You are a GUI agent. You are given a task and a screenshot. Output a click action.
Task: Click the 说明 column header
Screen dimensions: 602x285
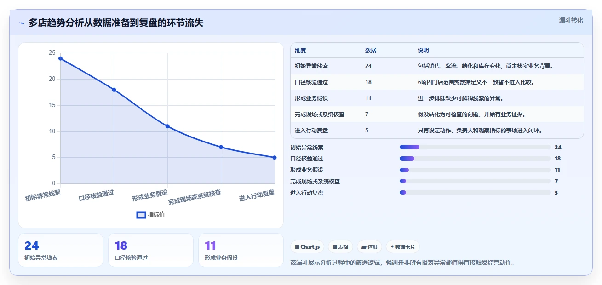coord(423,50)
